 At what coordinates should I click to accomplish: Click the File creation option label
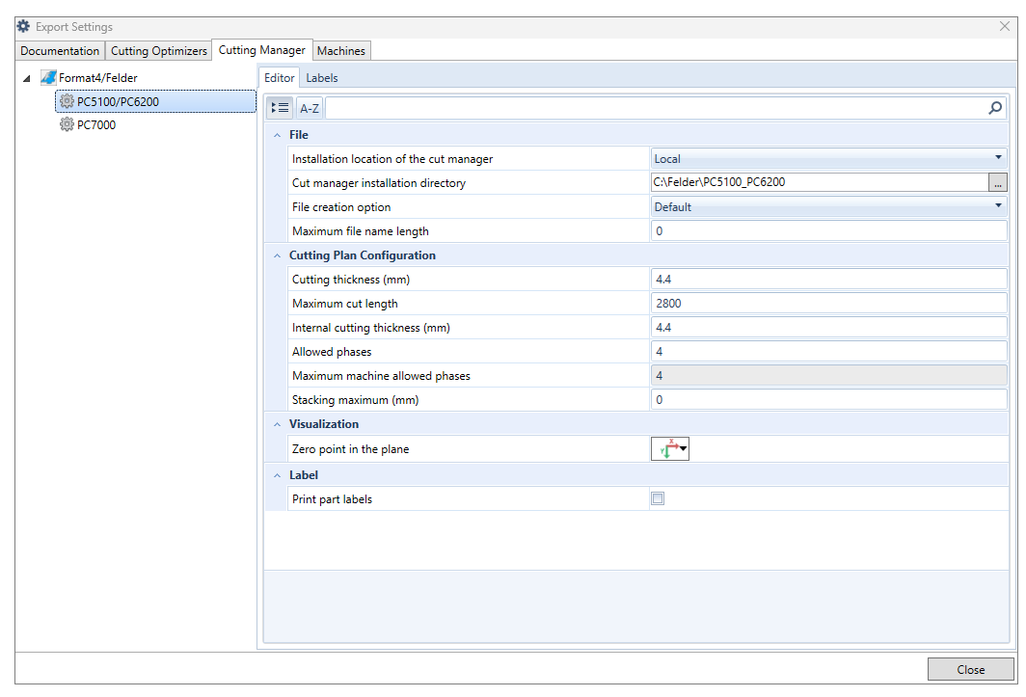(x=341, y=207)
